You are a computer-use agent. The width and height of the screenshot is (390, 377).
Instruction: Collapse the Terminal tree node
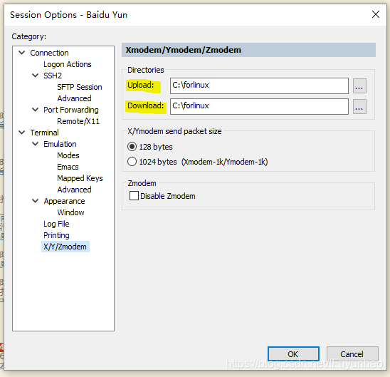pyautogui.click(x=22, y=133)
